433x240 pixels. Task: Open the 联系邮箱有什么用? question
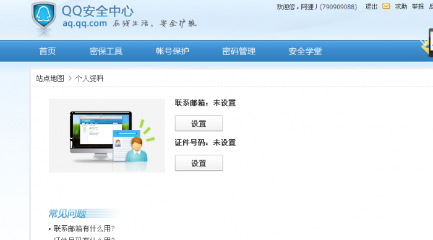84,229
